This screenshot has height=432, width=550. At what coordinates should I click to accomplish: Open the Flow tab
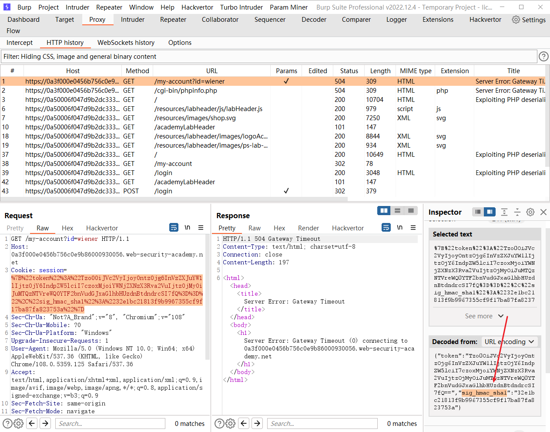13,31
